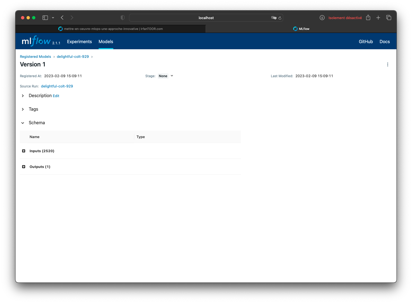Click the 2.1.1 version number
The width and height of the screenshot is (412, 303).
point(56,43)
